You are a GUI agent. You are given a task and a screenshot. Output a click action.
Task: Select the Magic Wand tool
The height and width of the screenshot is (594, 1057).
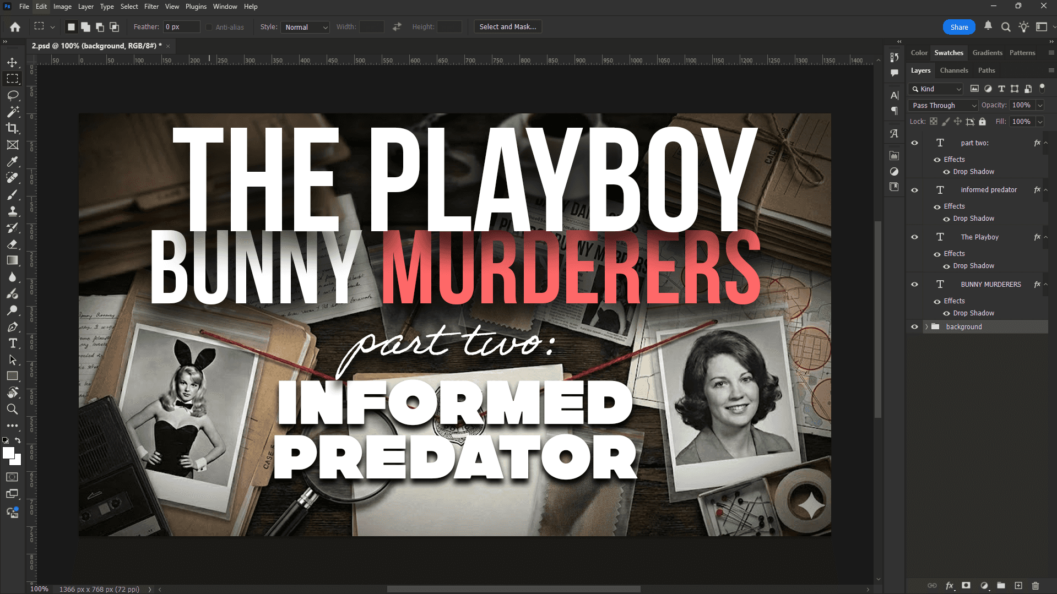click(12, 112)
